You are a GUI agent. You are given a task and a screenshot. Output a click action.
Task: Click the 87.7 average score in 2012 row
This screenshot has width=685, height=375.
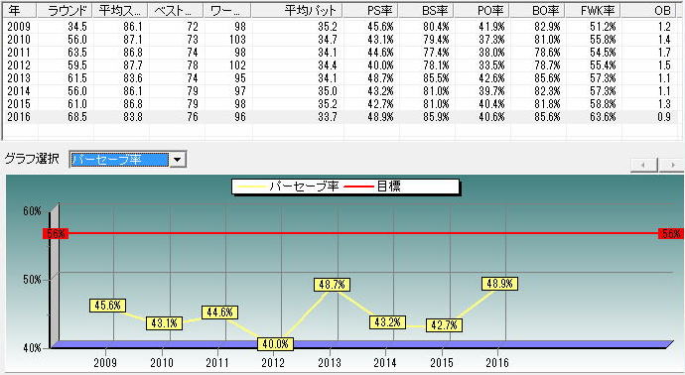point(133,65)
